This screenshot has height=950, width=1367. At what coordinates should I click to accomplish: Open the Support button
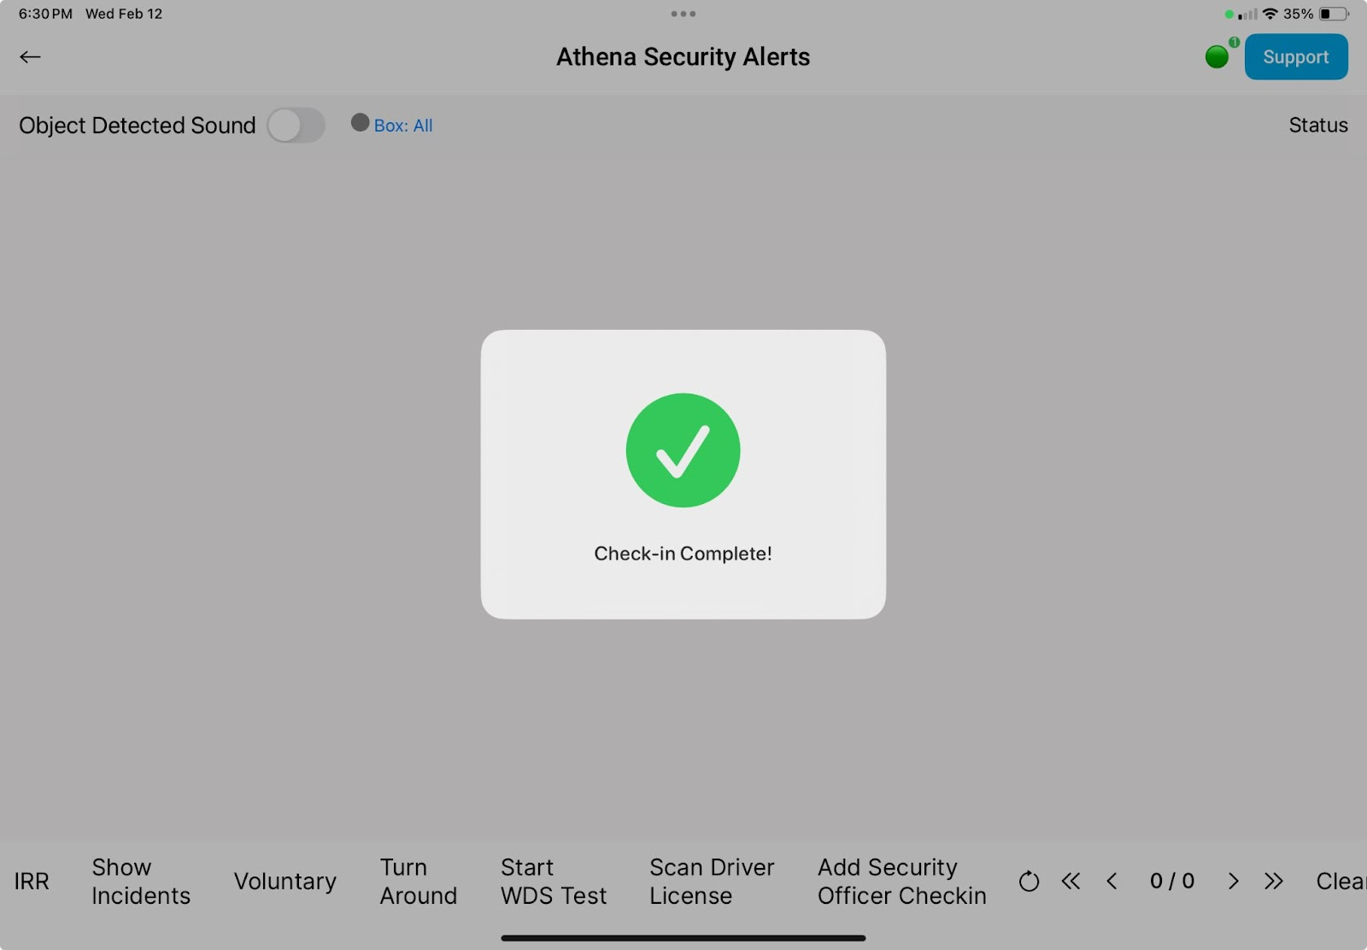click(1296, 57)
